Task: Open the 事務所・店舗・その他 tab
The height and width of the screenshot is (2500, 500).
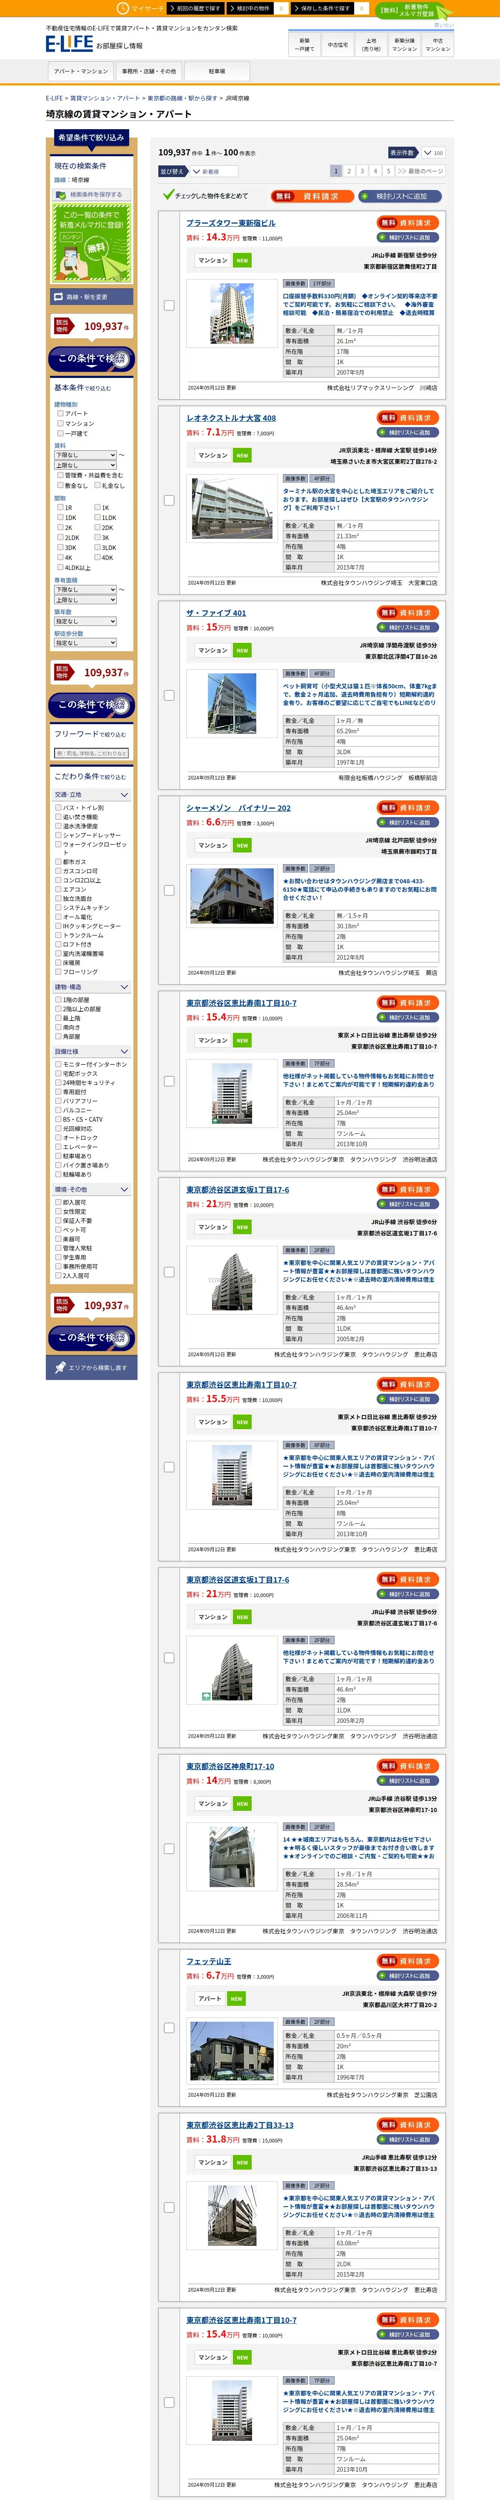Action: tap(149, 71)
